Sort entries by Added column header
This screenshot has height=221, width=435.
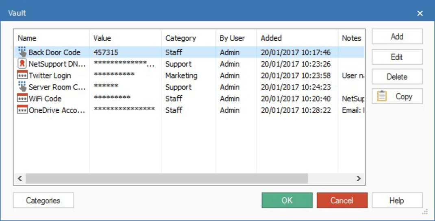(x=271, y=38)
